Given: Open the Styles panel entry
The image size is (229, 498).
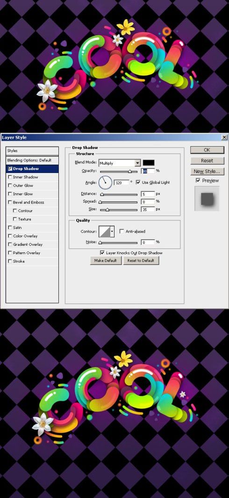Looking at the screenshot, I should pos(32,151).
